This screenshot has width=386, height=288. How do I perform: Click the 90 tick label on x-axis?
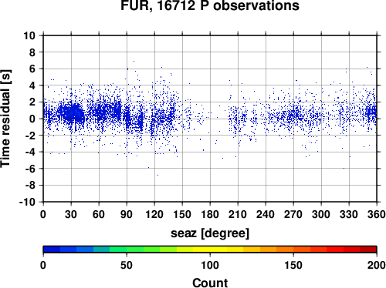tap(127, 214)
